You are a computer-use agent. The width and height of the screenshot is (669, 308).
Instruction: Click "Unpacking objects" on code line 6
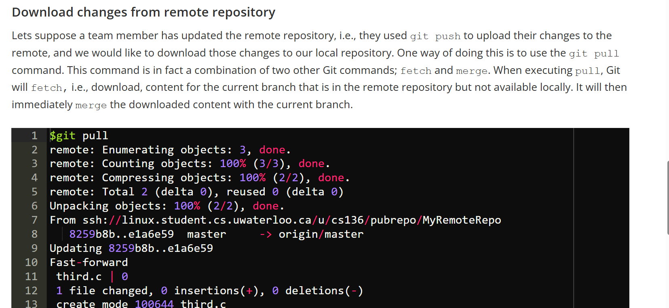click(108, 206)
